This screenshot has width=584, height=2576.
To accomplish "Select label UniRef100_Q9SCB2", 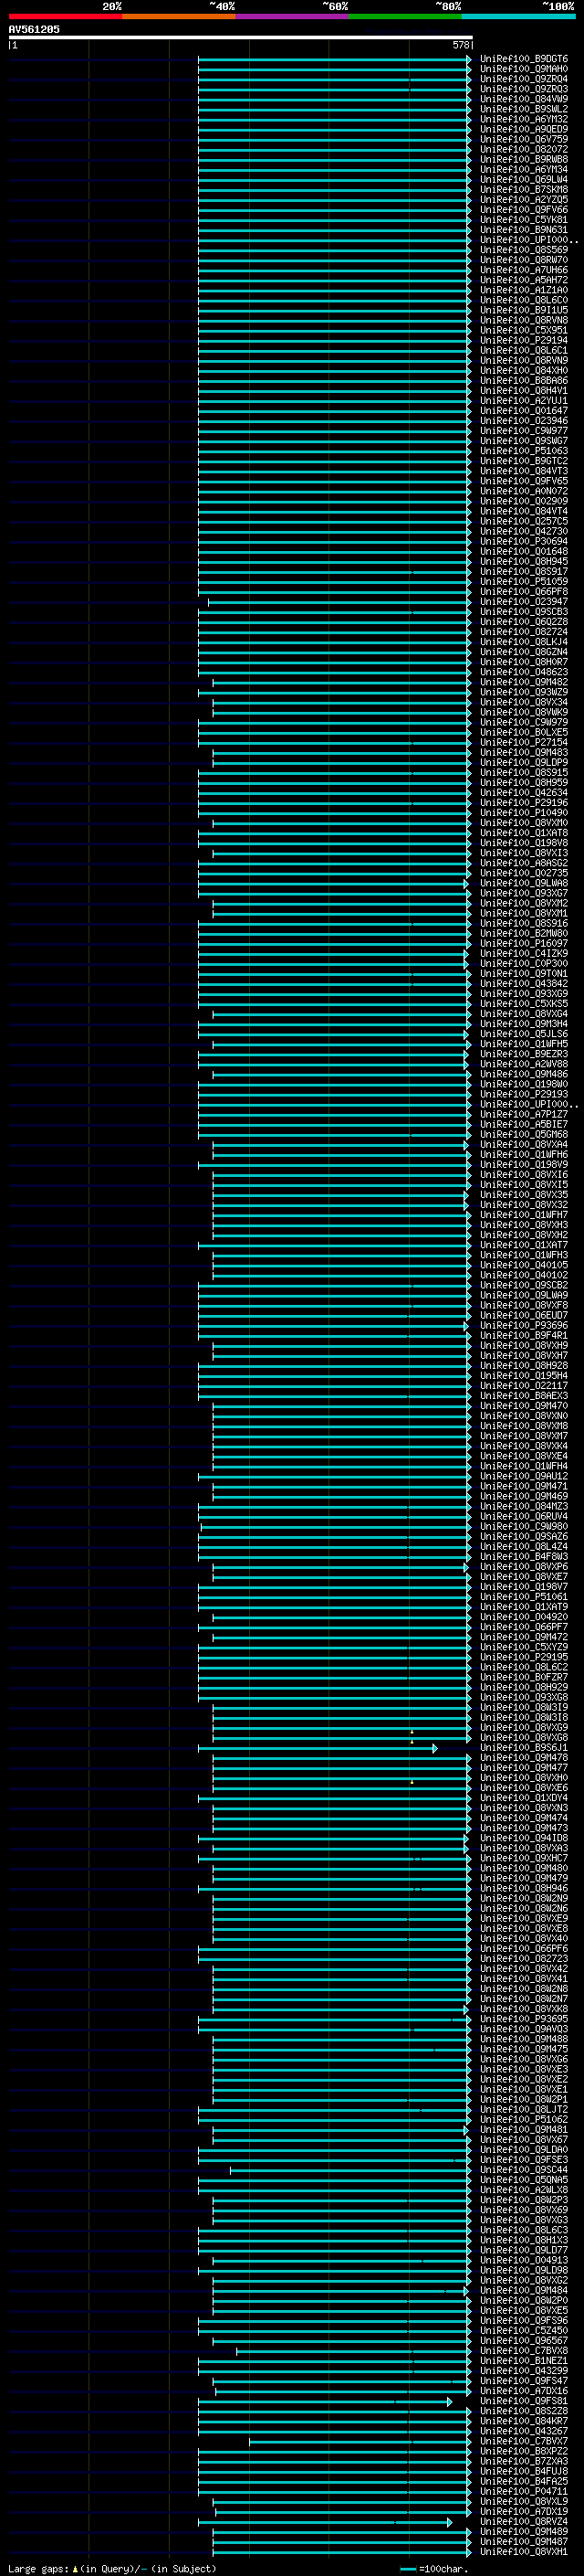I will [x=523, y=1285].
